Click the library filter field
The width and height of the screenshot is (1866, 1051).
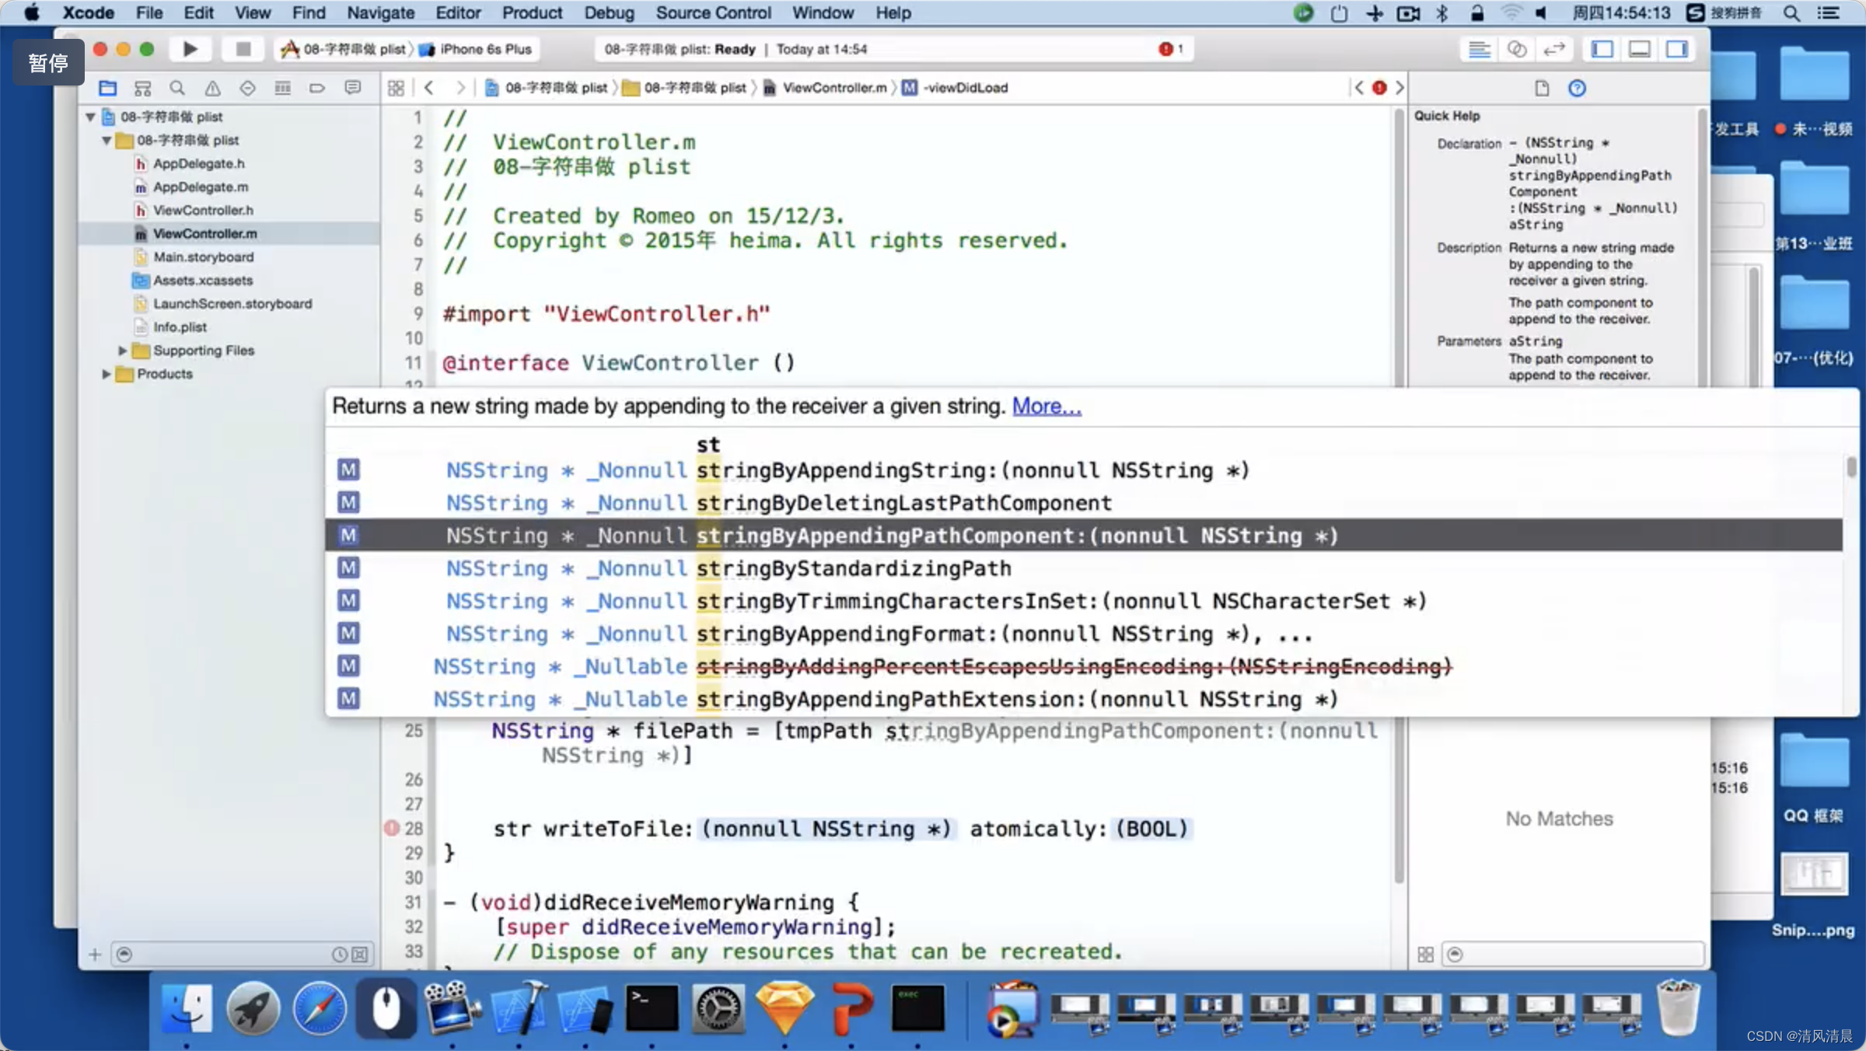tap(1573, 954)
